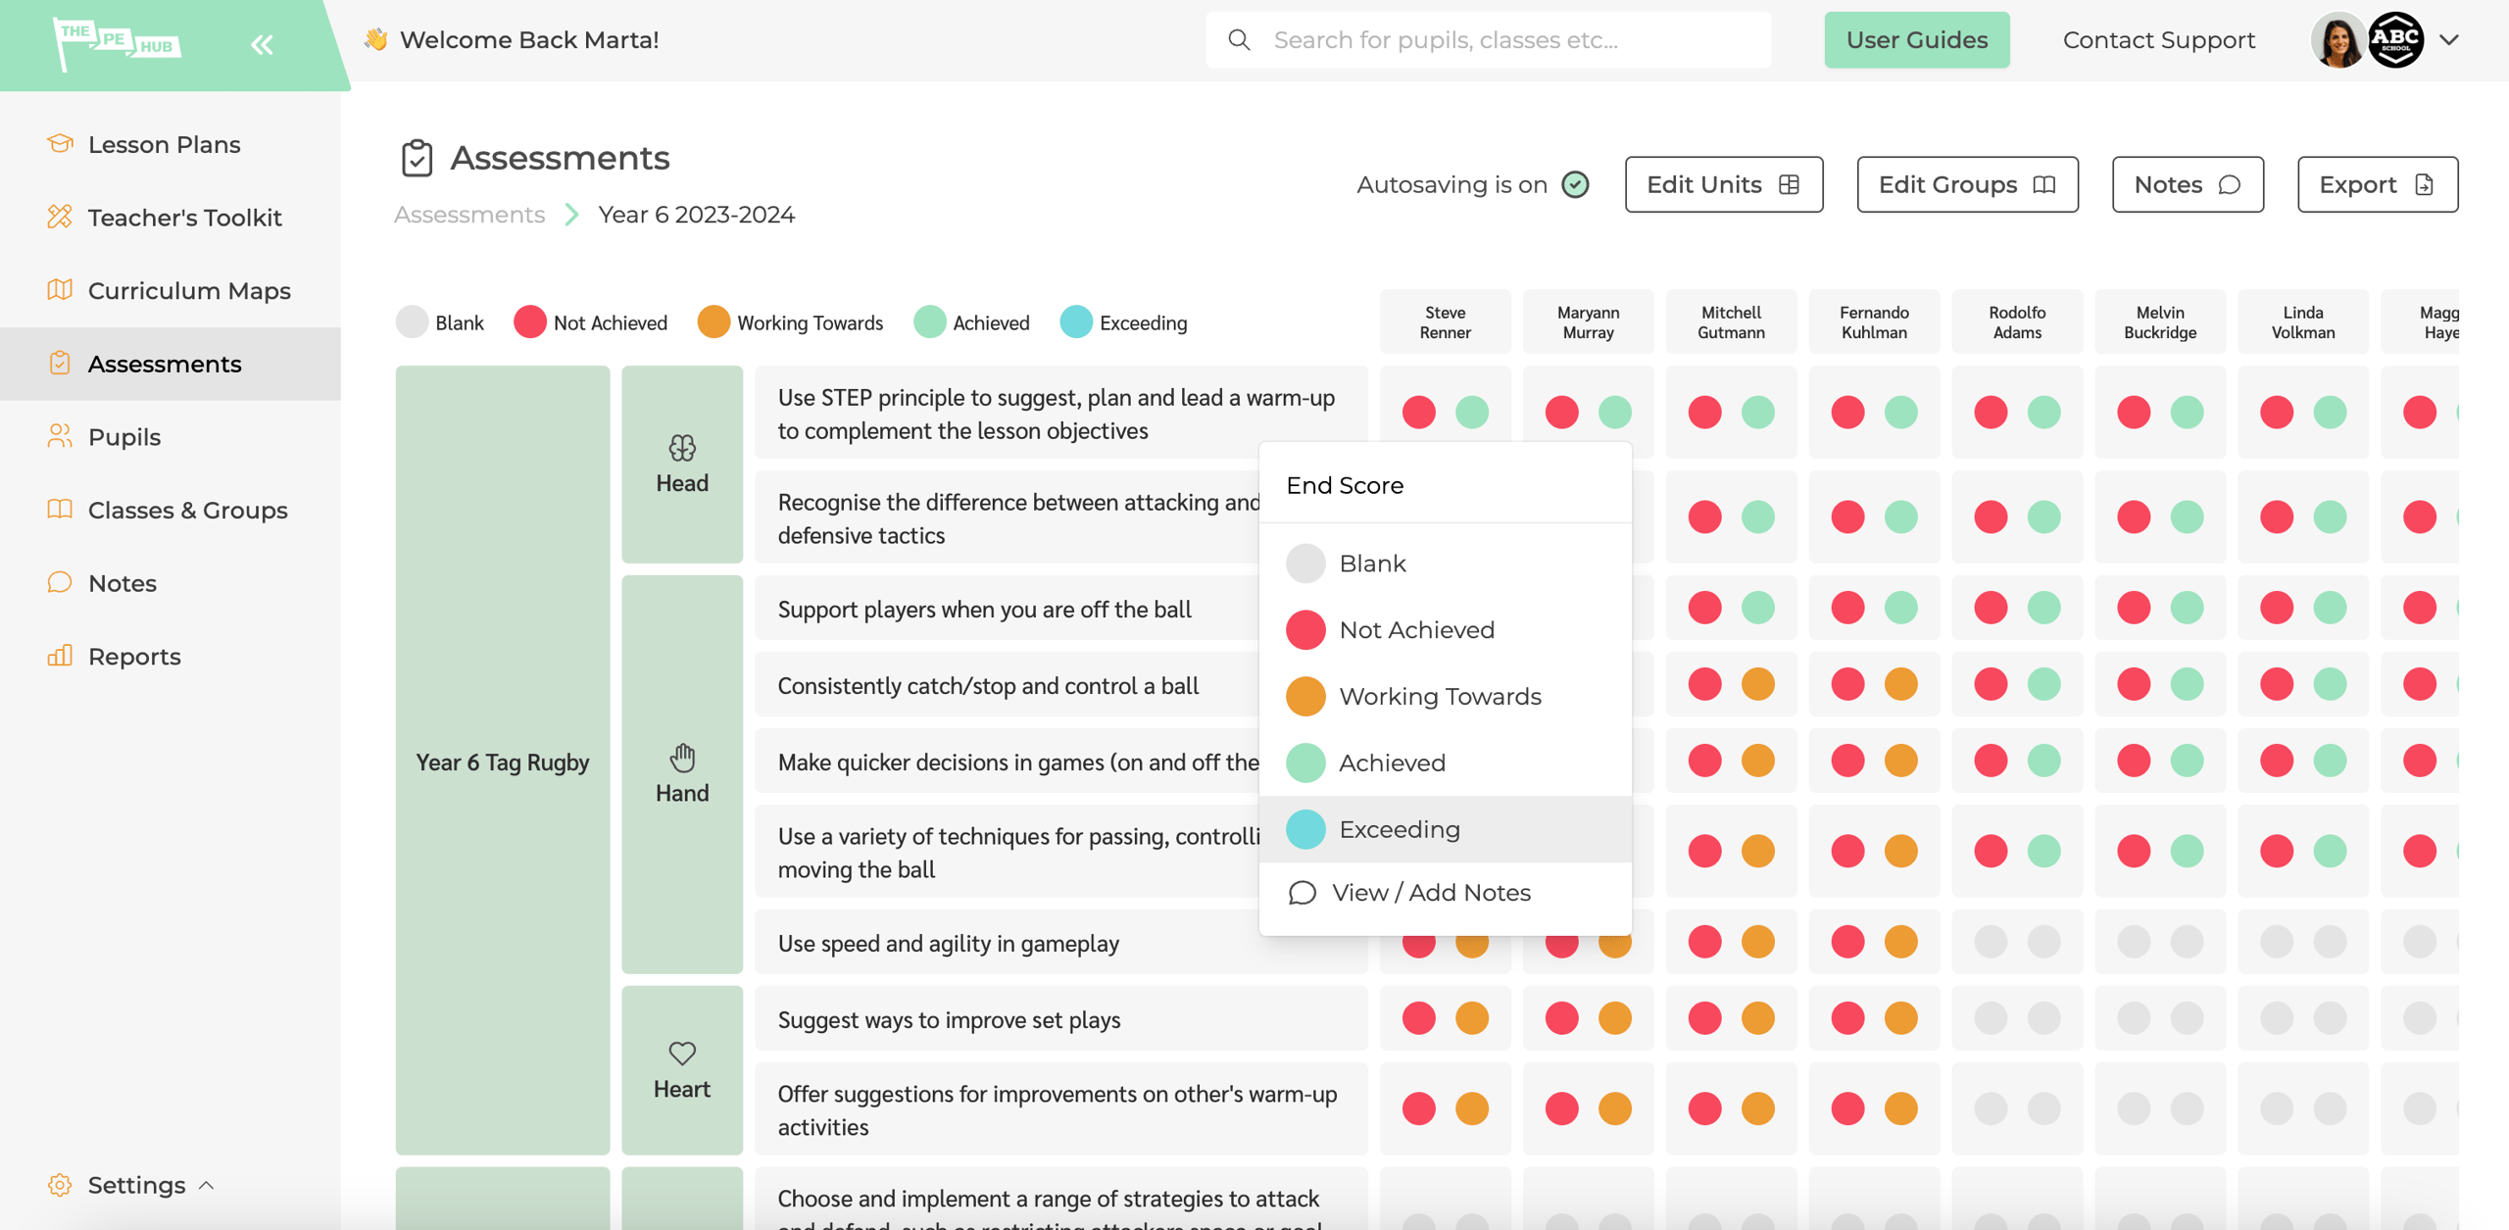Toggle Steve Renner's warm-up end score dot
Viewport: 2509px width, 1230px height.
tap(1471, 412)
